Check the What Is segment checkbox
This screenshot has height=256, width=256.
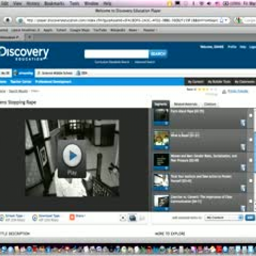[x=250, y=140]
